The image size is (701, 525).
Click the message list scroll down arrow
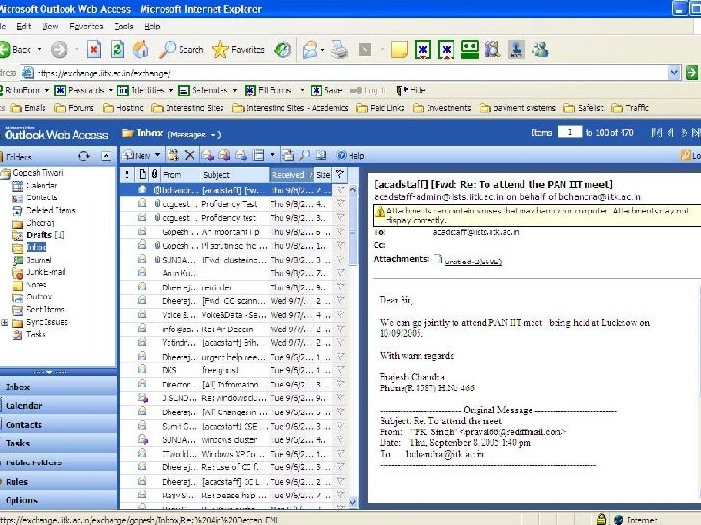(352, 502)
